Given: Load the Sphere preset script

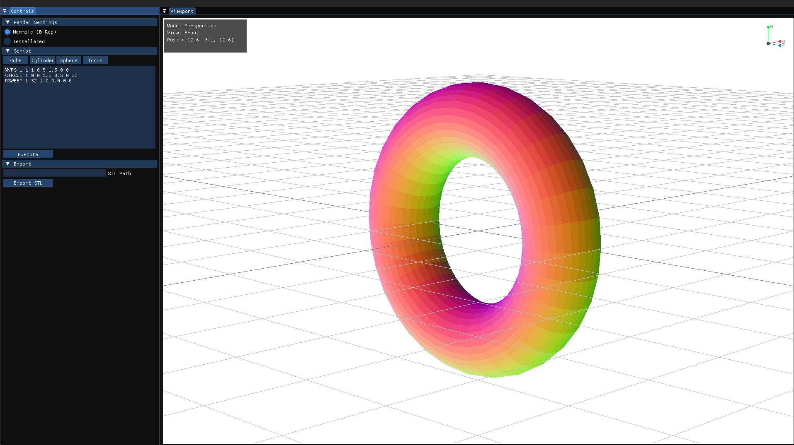Looking at the screenshot, I should click(x=69, y=60).
